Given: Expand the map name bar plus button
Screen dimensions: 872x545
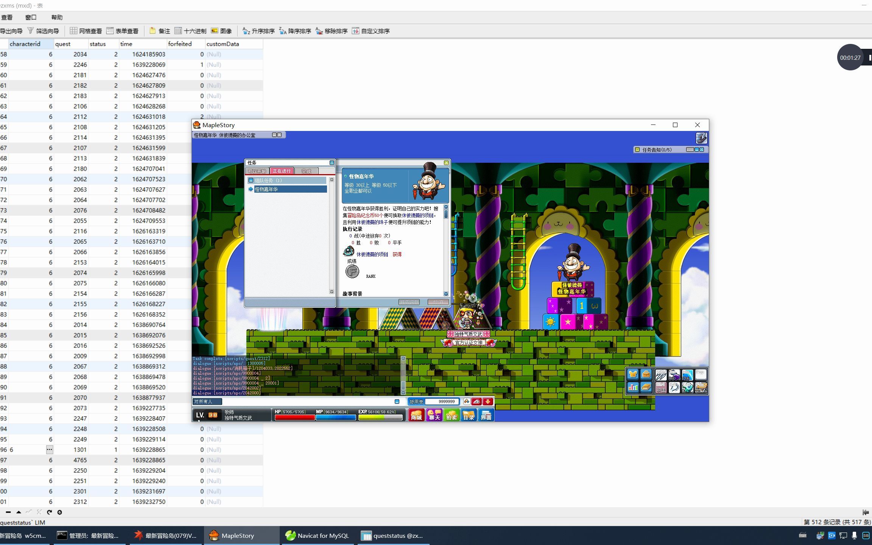Looking at the screenshot, I should coord(280,135).
